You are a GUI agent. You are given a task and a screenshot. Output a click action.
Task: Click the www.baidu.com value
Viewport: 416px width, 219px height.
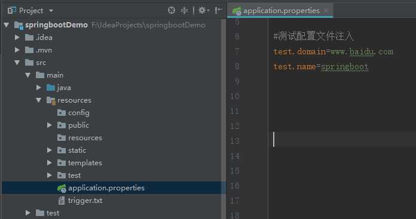click(x=362, y=52)
